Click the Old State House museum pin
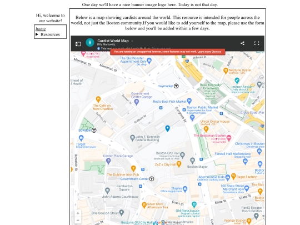 [194, 204]
